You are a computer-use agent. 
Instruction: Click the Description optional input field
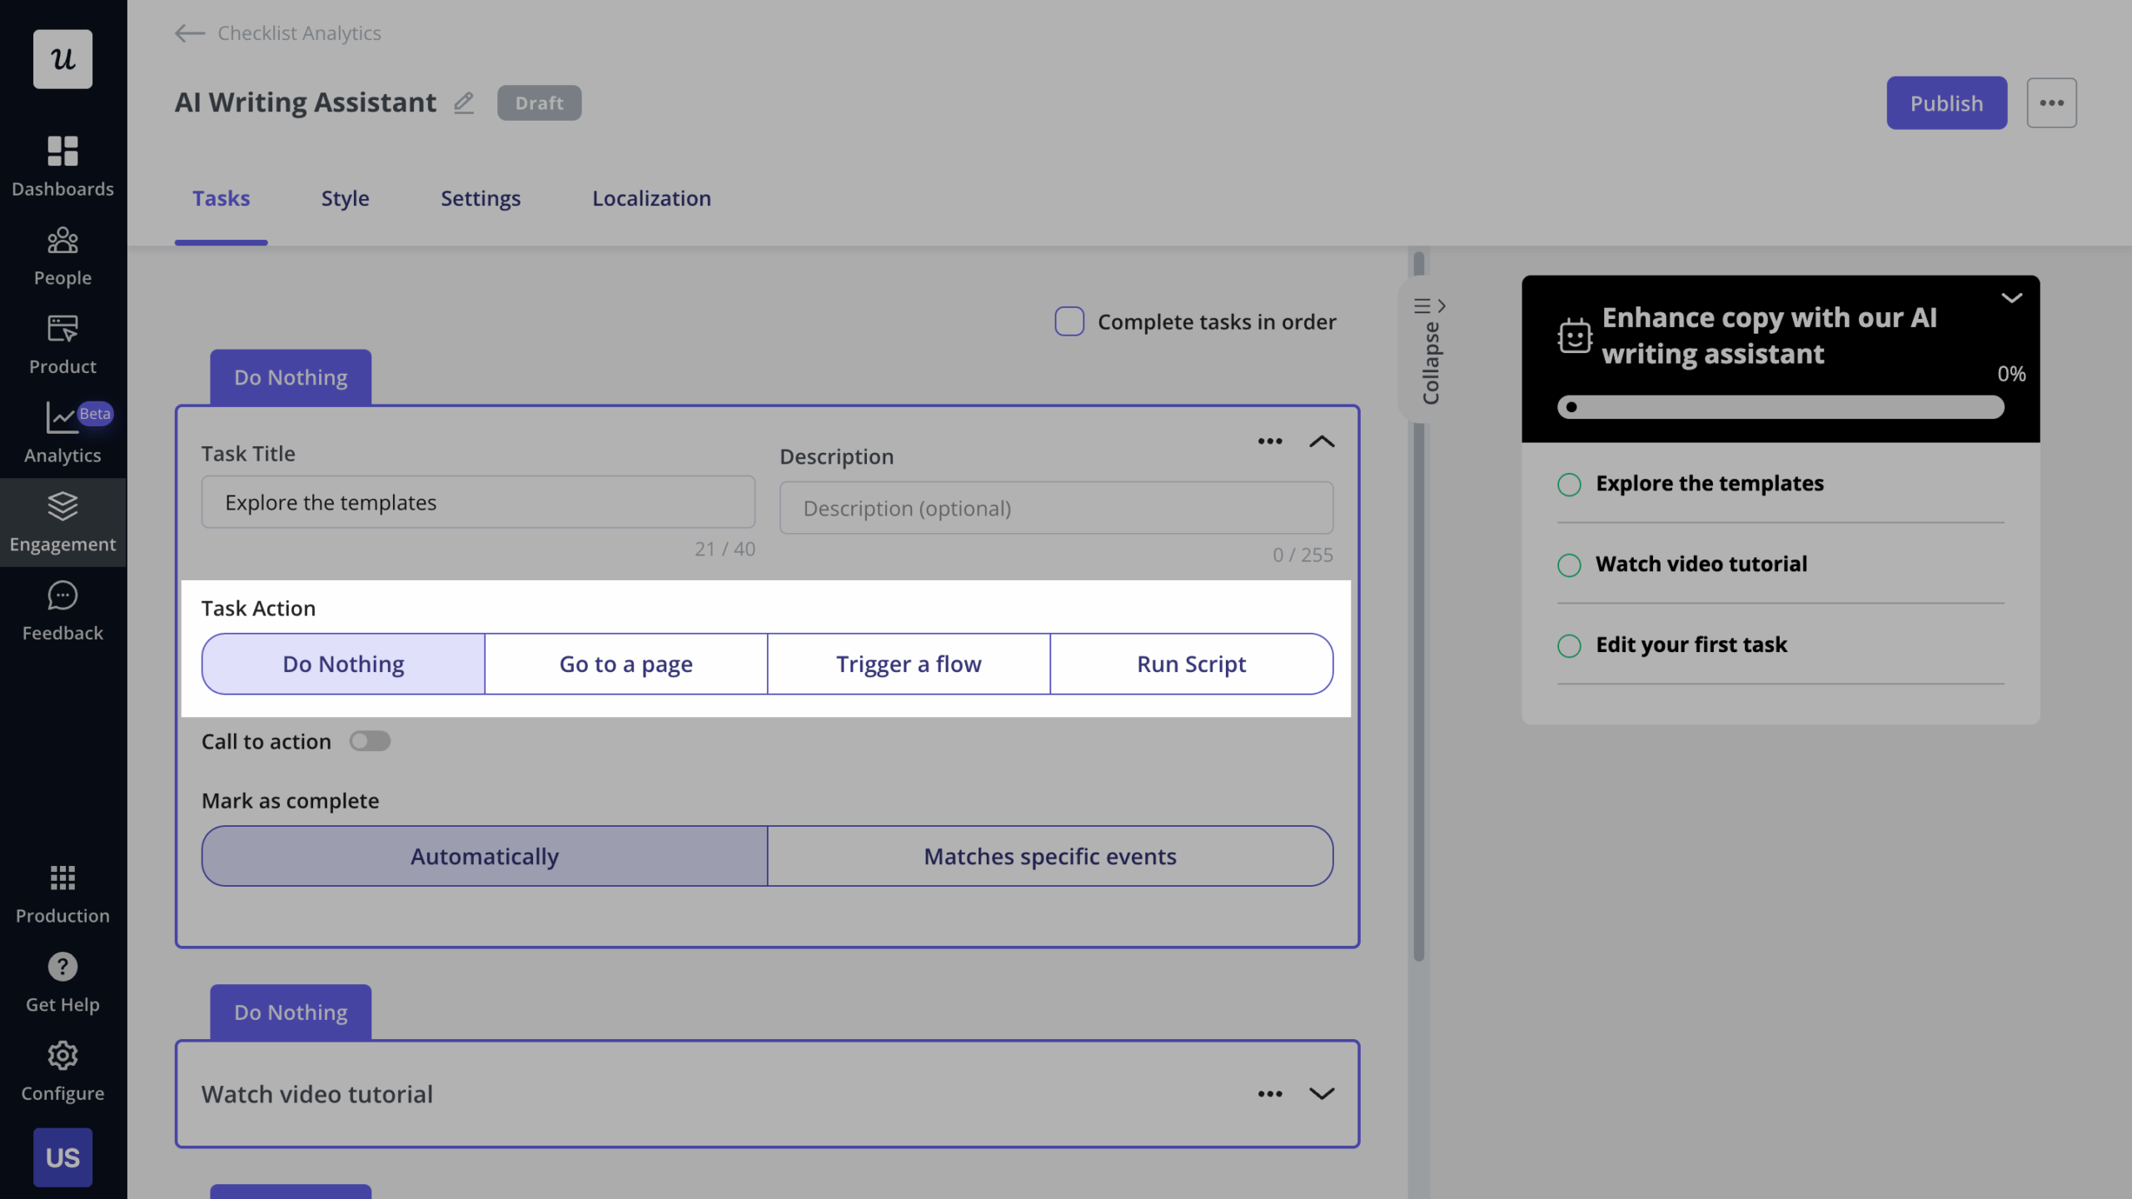click(x=1055, y=508)
